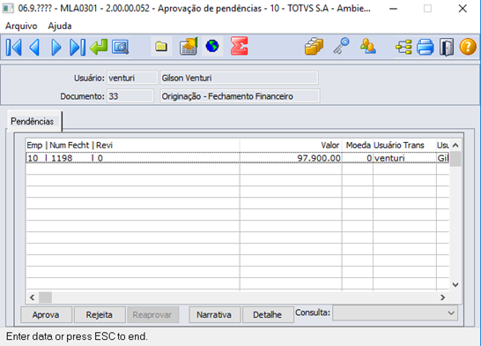Click the Valor column header
This screenshot has height=346, width=481.
290,146
